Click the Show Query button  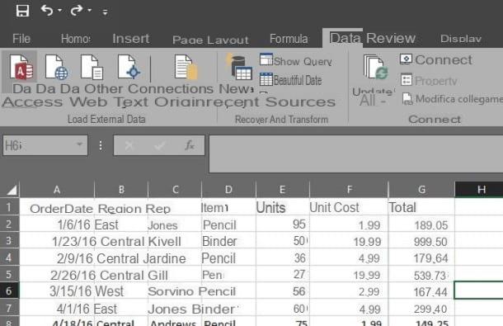296,60
